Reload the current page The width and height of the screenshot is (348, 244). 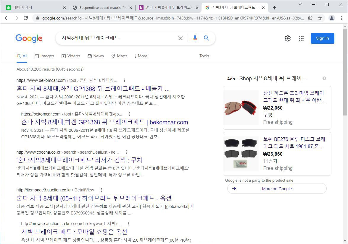pyautogui.click(x=26, y=18)
